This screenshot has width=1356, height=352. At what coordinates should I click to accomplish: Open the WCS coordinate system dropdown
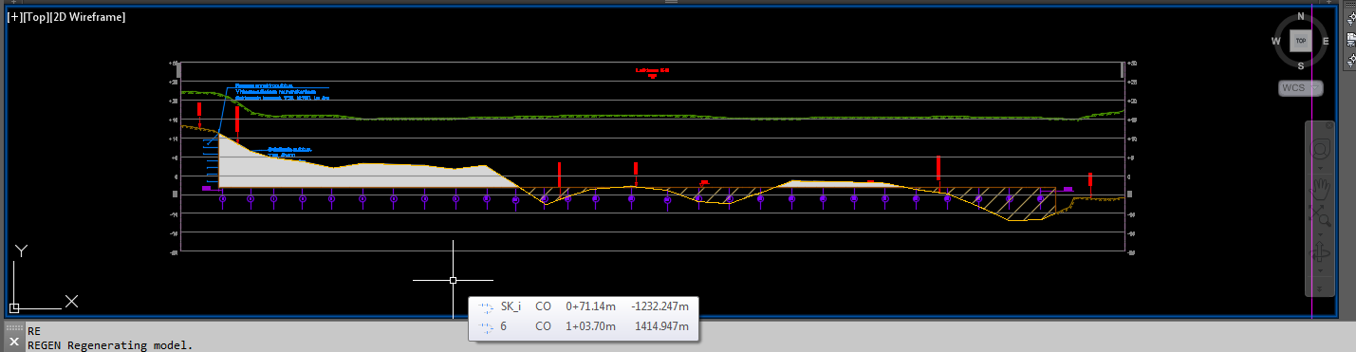1300,87
